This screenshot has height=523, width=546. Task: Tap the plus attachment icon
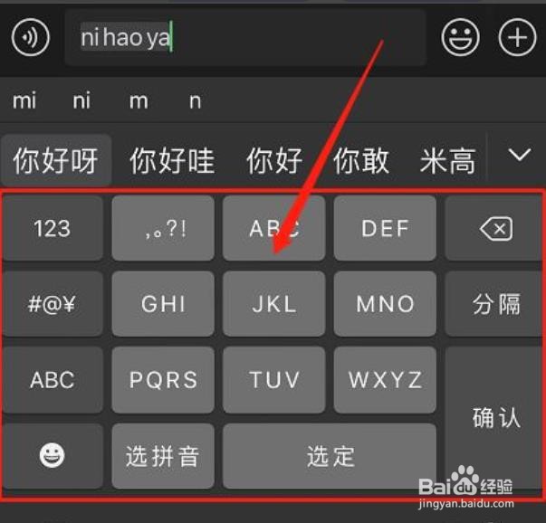[x=517, y=37]
